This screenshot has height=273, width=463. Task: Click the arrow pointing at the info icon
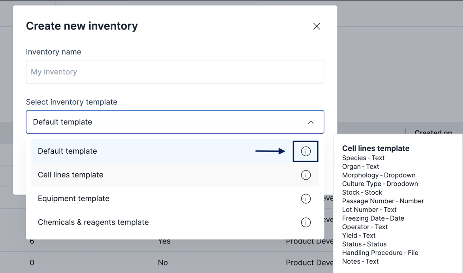[x=270, y=151]
